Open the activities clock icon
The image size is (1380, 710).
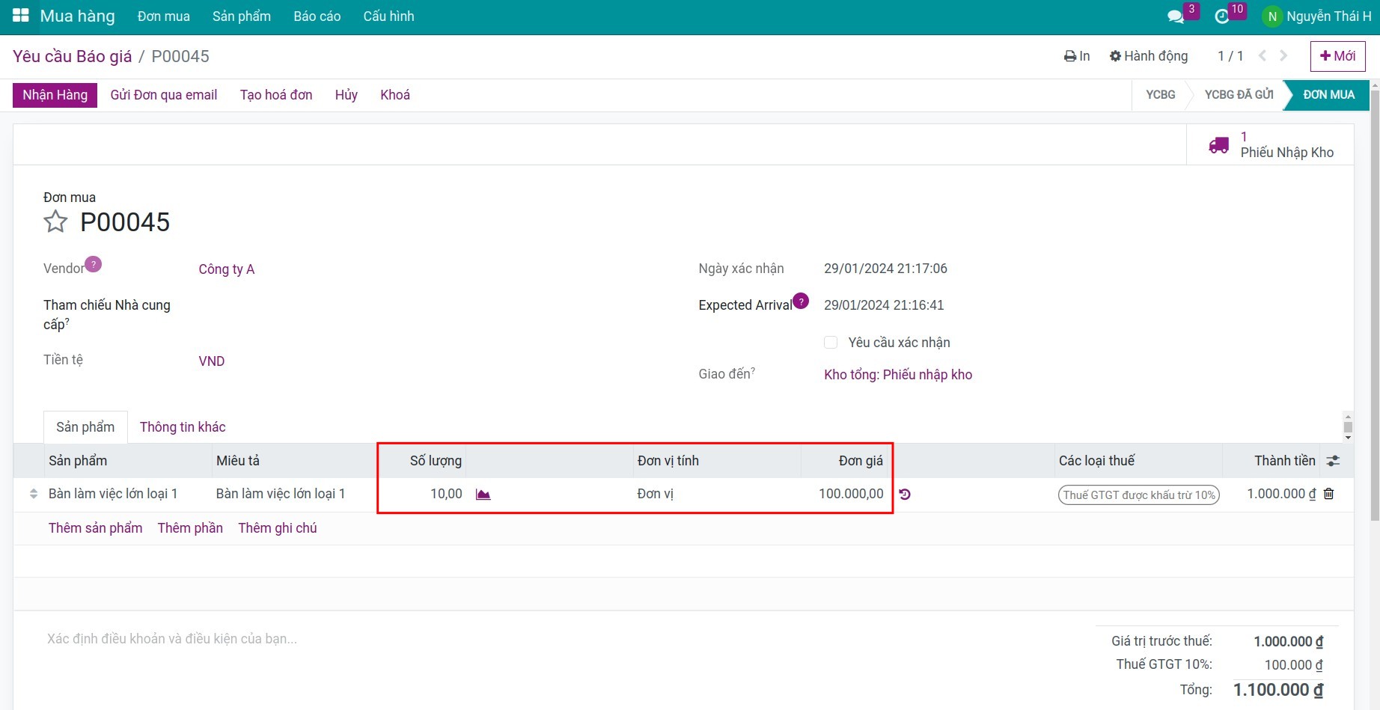pos(1222,16)
